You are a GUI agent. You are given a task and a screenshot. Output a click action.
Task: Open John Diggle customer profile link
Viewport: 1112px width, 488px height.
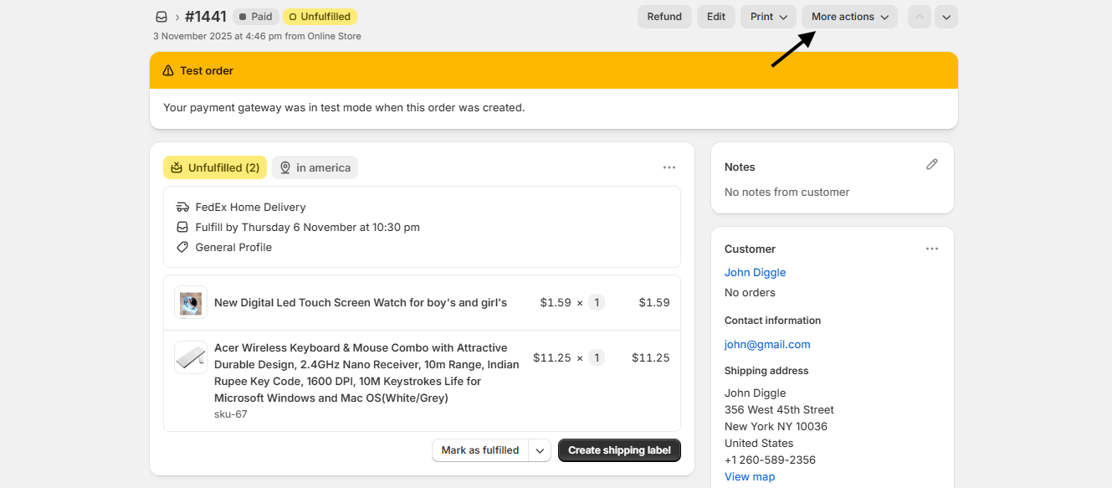[x=755, y=273]
